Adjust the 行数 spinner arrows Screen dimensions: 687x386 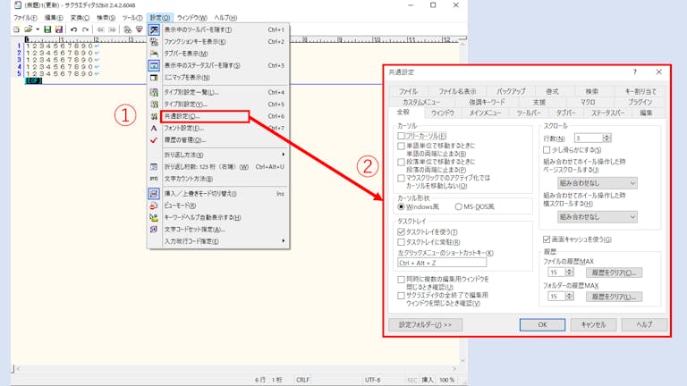click(x=606, y=138)
